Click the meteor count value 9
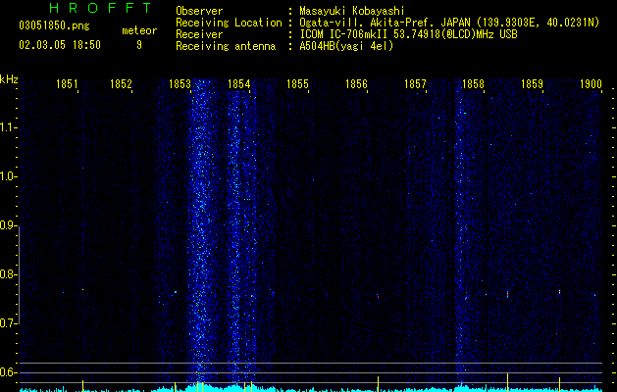Screen dimensions: 617x392 click(x=139, y=45)
